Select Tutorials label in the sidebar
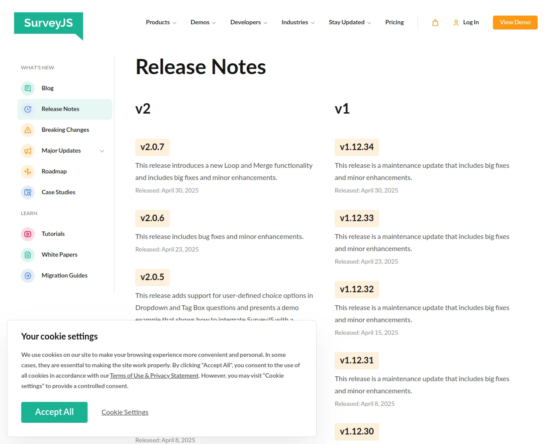The width and height of the screenshot is (555, 444). (53, 234)
